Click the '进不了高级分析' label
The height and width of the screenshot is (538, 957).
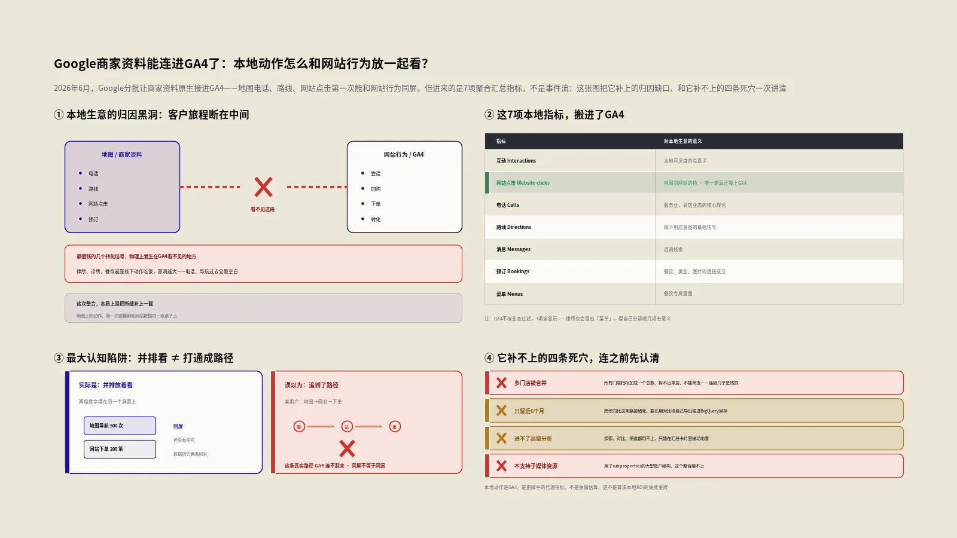[x=533, y=439]
